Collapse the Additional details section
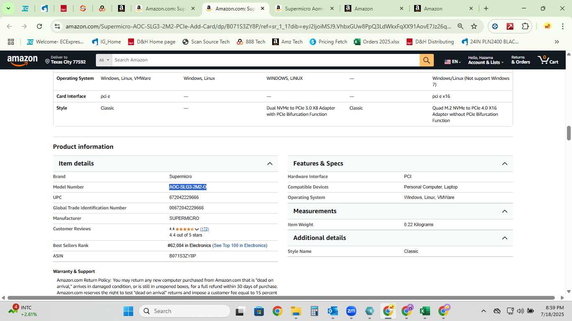Screen dimensions: 572x321 tap(505, 238)
